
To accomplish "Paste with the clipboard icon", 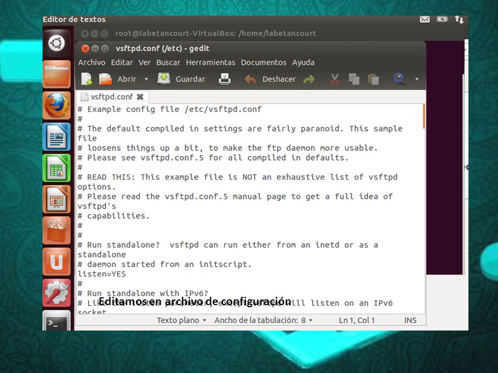I will click(x=373, y=79).
